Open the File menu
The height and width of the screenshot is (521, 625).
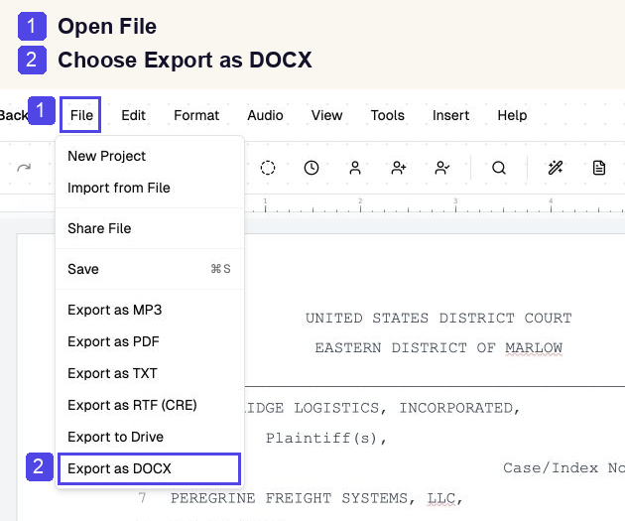(81, 115)
